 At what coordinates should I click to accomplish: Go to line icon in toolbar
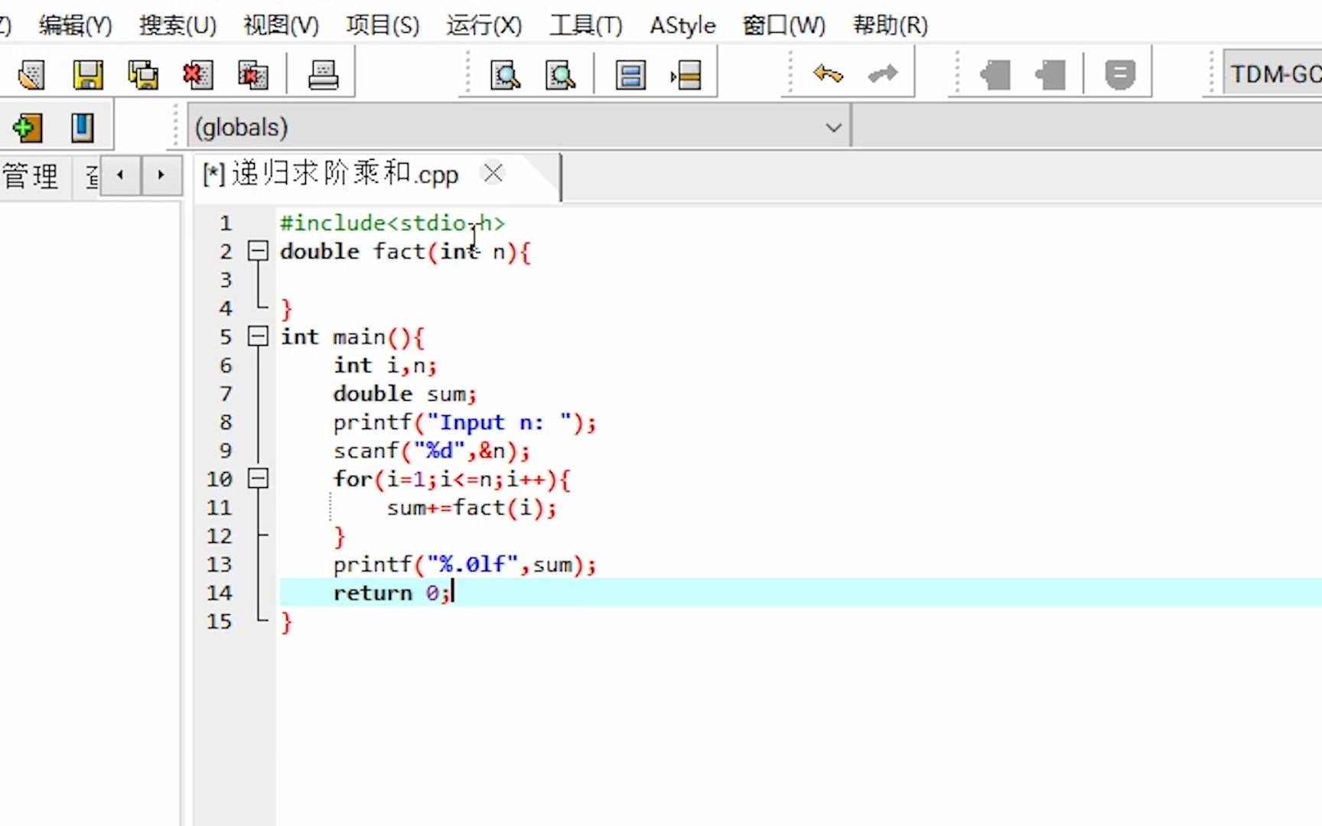[686, 75]
